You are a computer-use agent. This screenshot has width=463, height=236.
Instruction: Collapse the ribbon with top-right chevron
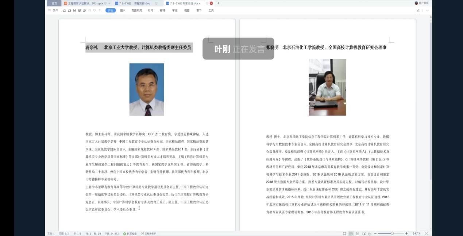[427, 11]
